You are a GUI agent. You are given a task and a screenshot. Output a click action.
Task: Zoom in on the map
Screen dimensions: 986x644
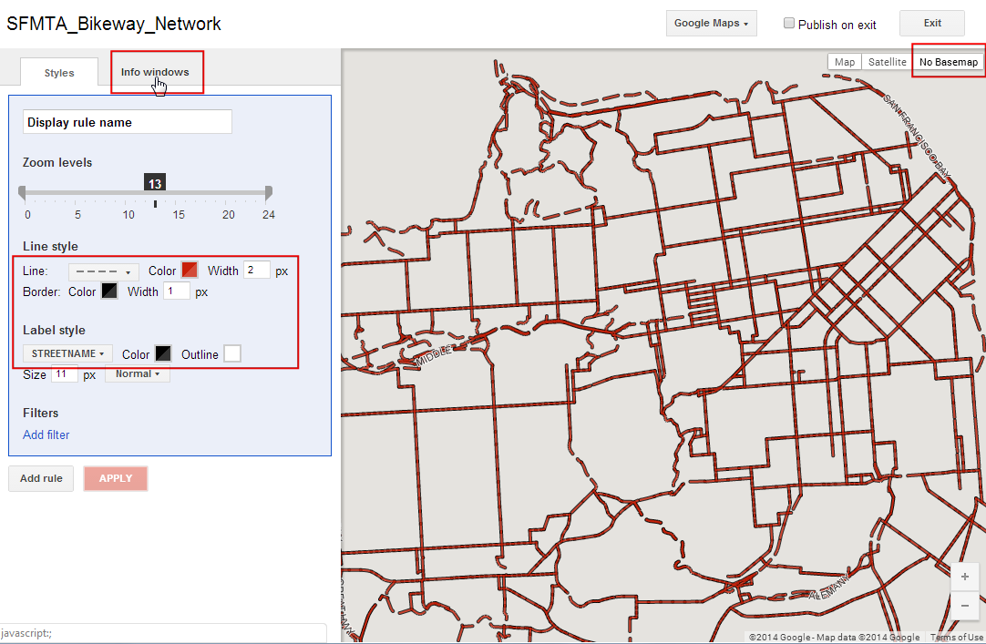[965, 577]
